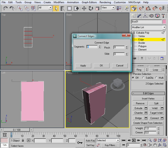
Task: Click the large key Set Keys icon
Action: click(x=80, y=142)
